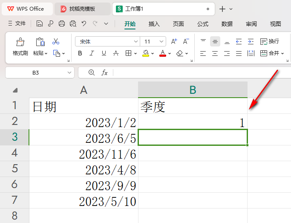291x223 pixels.
Task: Increase indent in cell
Action: [x=251, y=41]
